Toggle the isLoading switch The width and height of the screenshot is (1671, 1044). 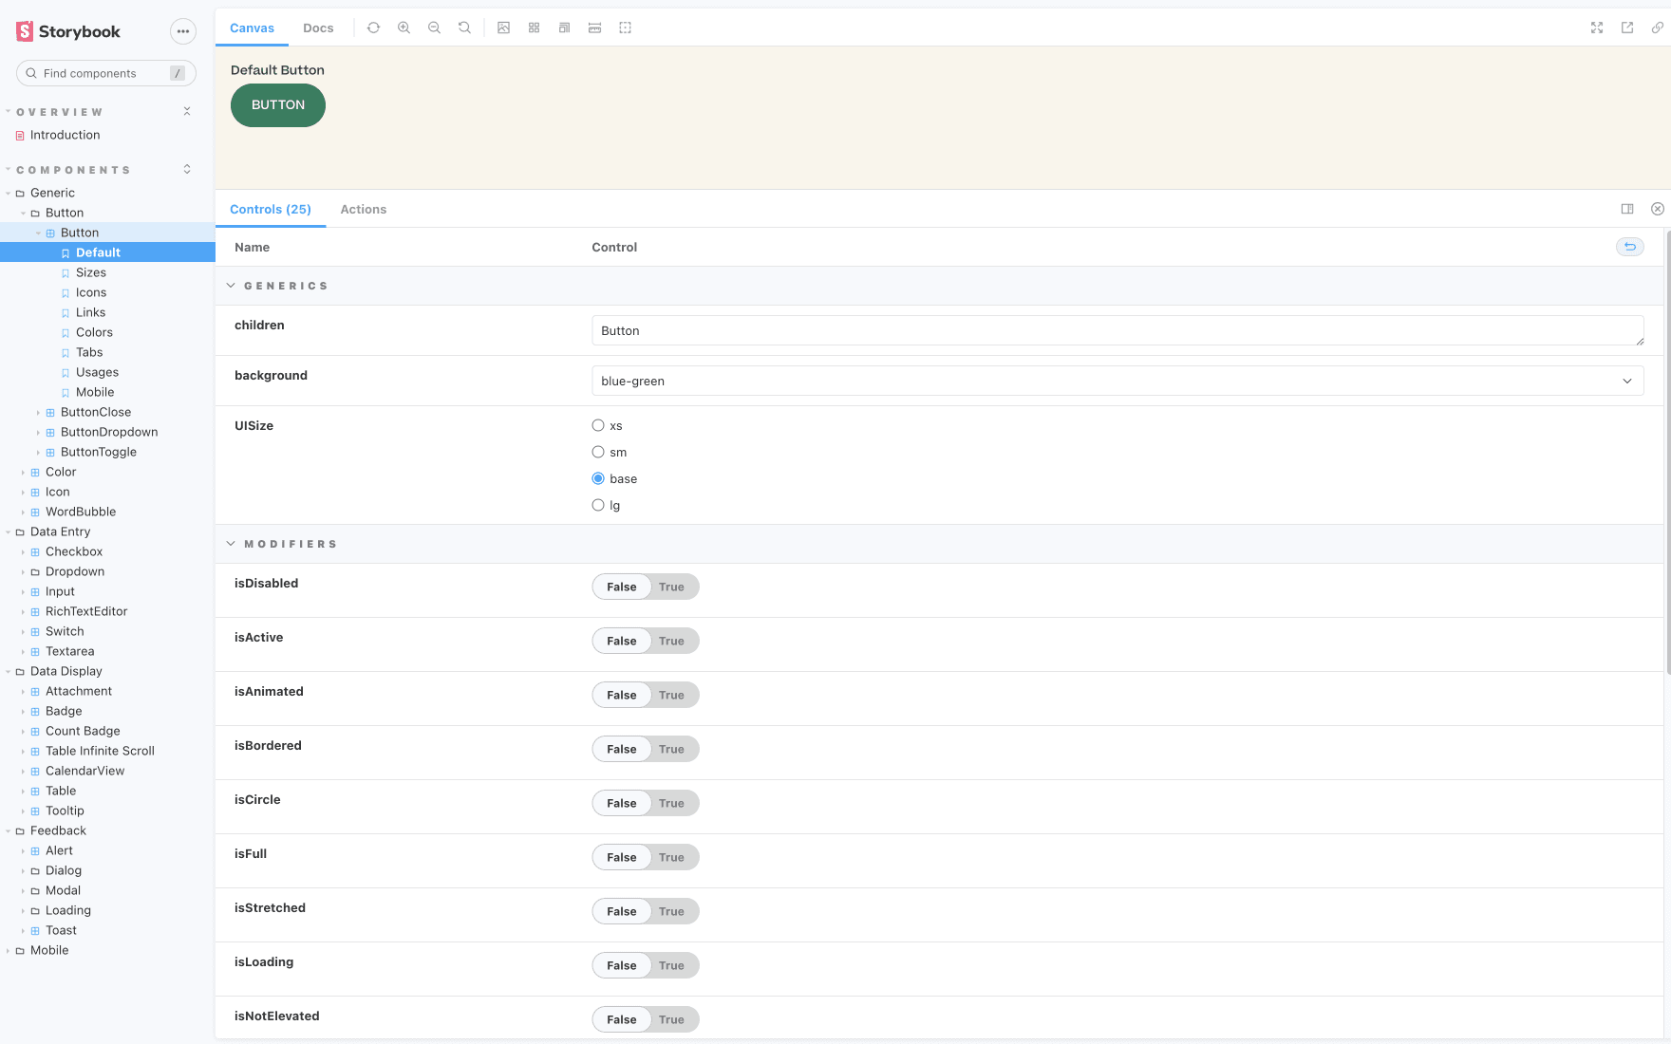pos(646,965)
